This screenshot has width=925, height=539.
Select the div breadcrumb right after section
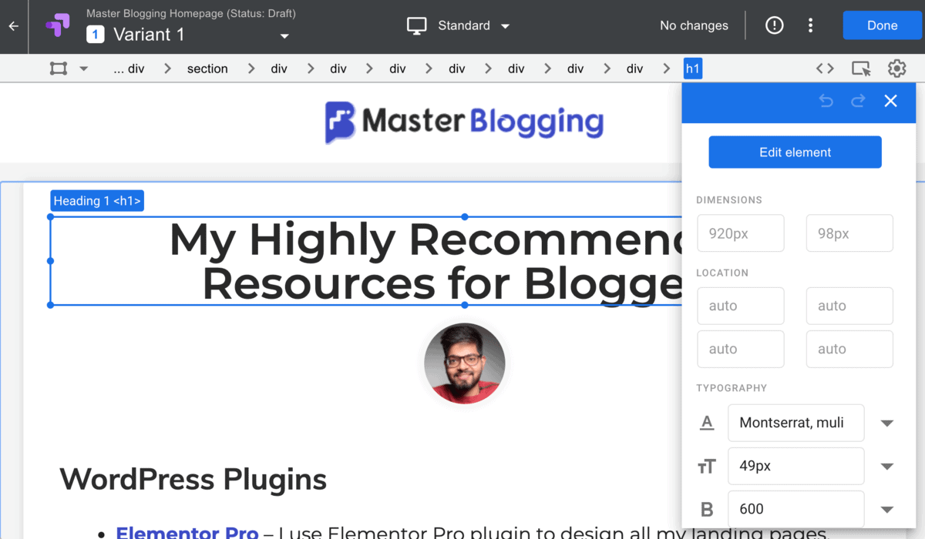point(279,69)
